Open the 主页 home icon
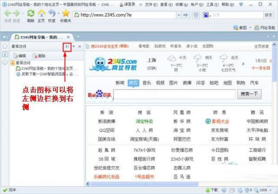 point(42,13)
